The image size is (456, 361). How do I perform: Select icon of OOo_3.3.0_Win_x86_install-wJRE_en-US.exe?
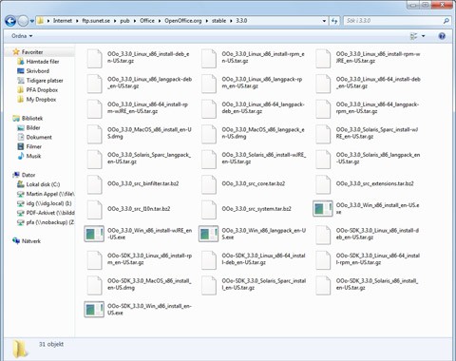point(94,234)
